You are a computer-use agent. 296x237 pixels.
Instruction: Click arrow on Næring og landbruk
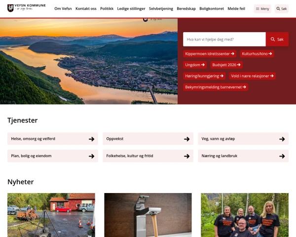point(282,156)
